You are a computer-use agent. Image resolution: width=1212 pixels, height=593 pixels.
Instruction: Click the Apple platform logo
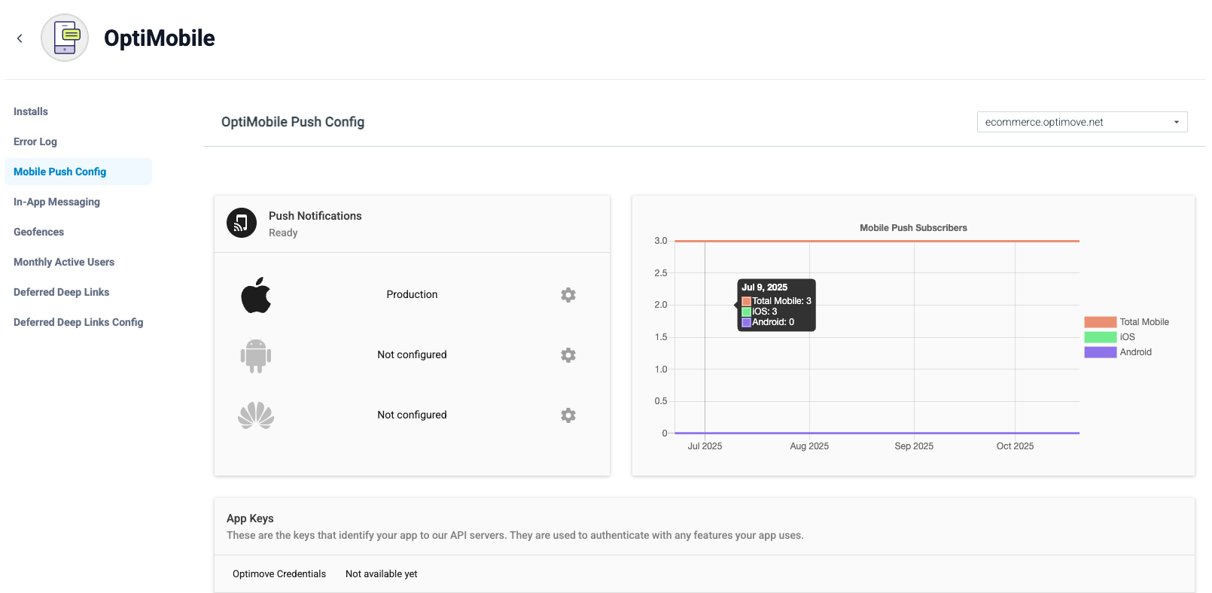[256, 295]
